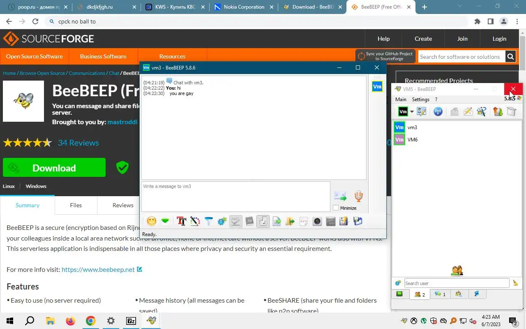
Task: Click the gray box icon in BeeBEEP toolbar
Action: 511,111
